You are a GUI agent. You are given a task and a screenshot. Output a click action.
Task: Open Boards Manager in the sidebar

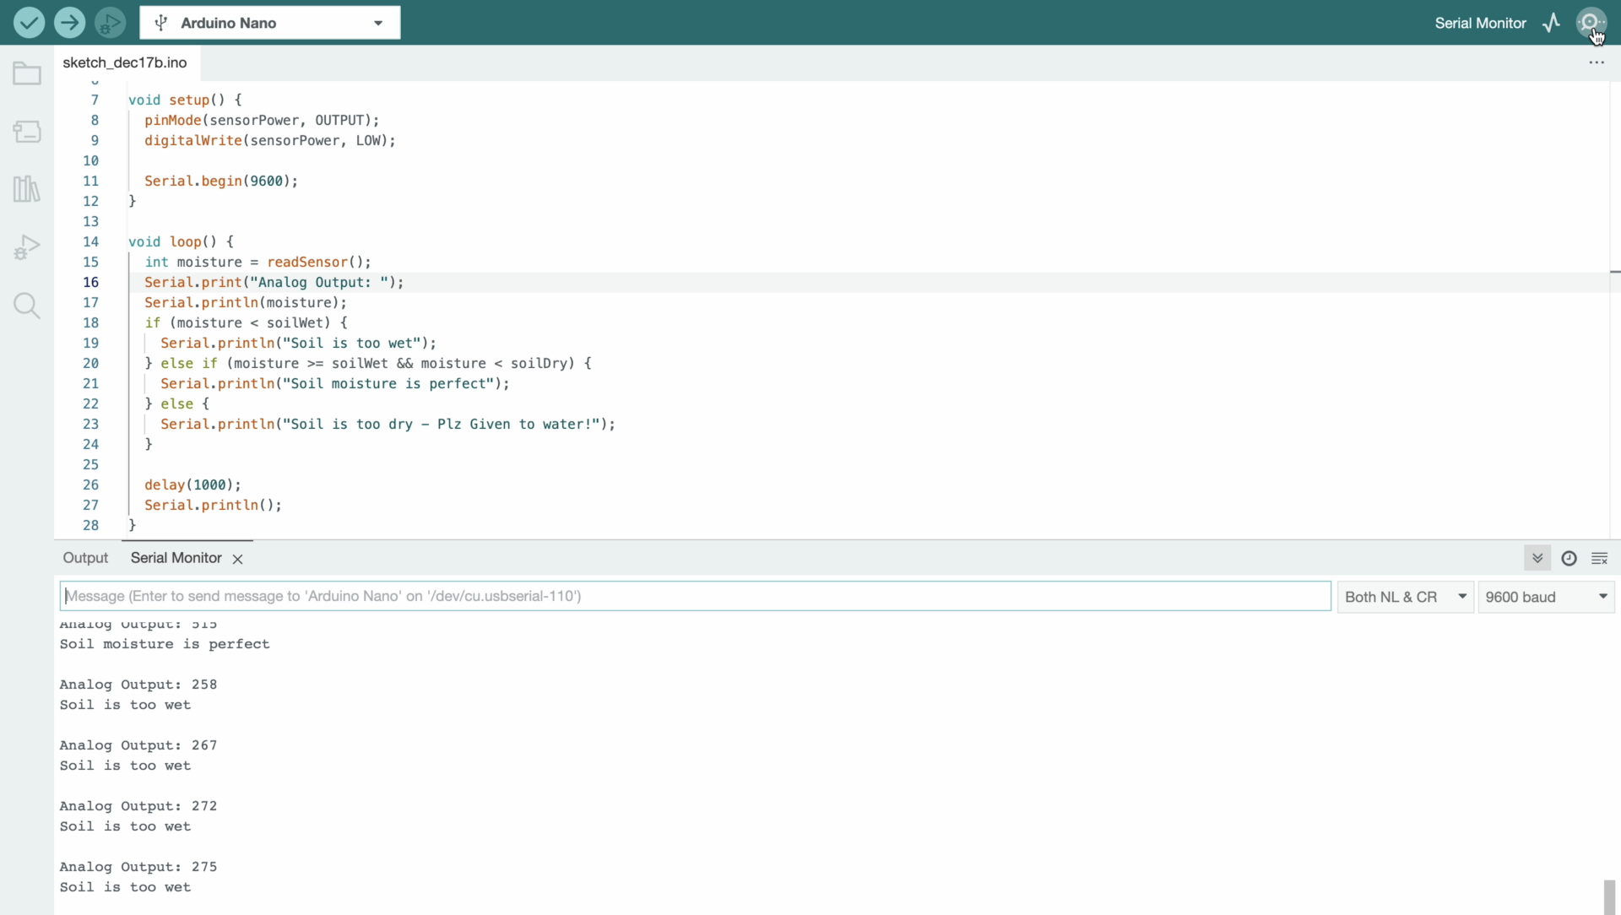tap(27, 132)
